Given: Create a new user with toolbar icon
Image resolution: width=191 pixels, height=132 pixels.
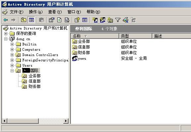Looking at the screenshot, I should (x=95, y=20).
